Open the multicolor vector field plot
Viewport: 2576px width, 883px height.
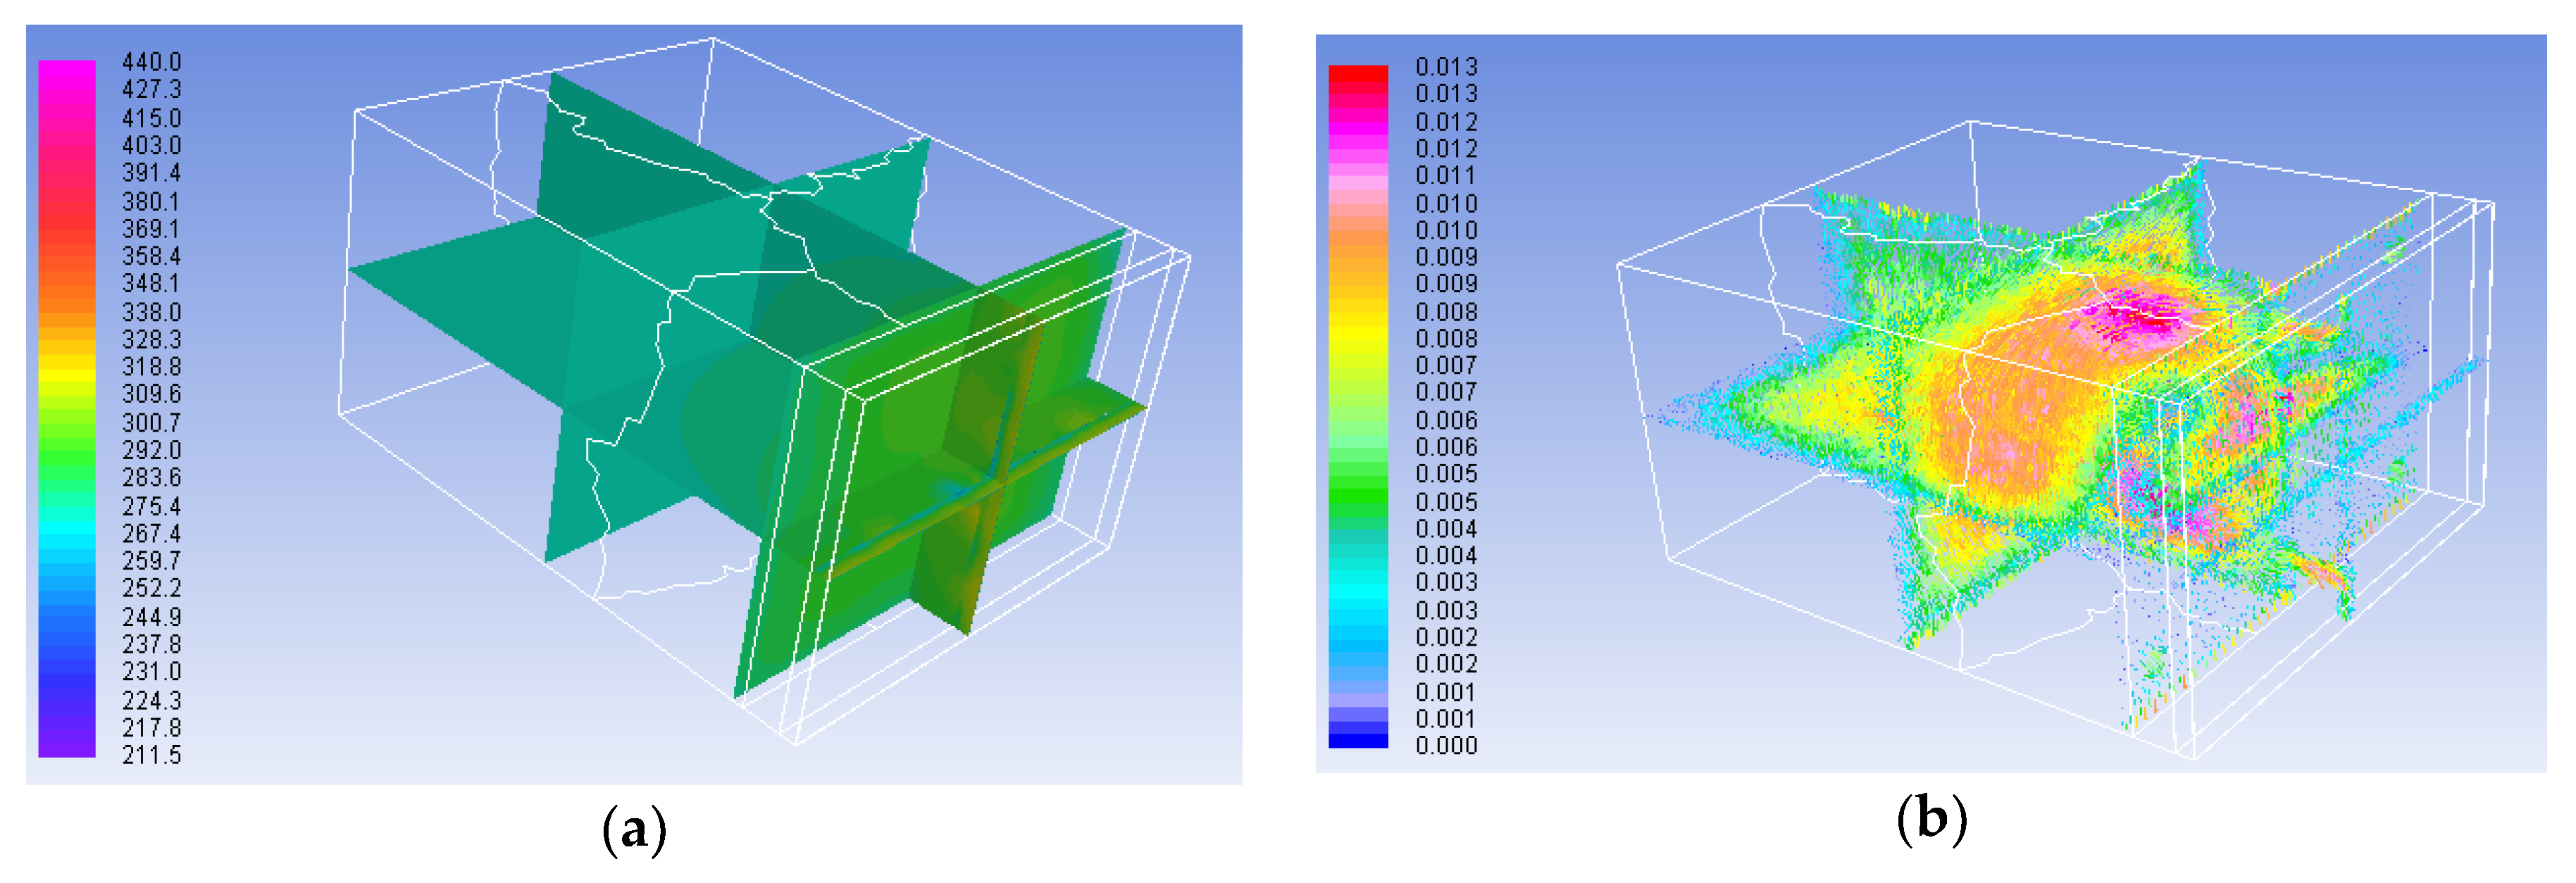2055,440
